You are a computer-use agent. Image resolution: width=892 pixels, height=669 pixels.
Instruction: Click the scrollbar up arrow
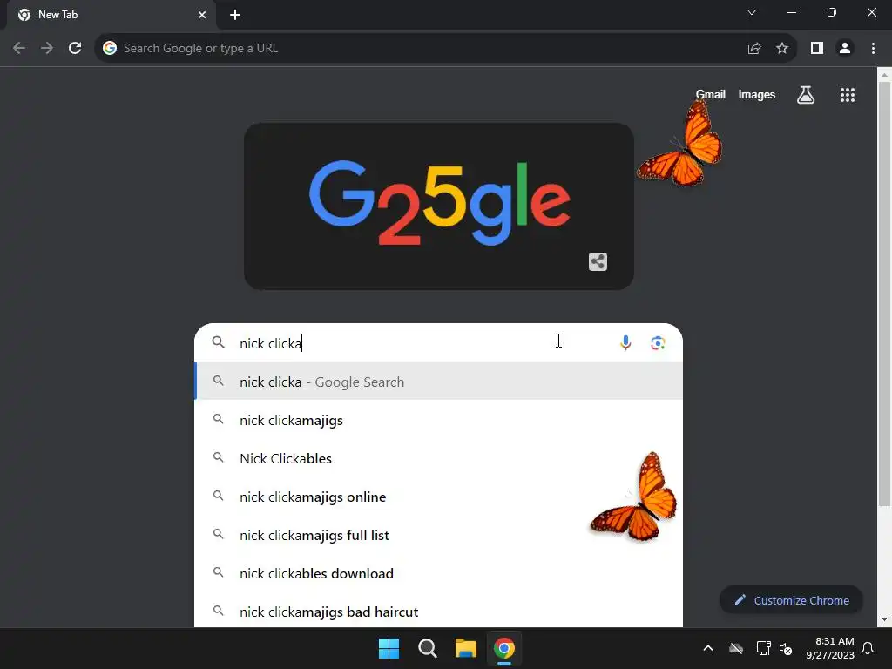884,75
